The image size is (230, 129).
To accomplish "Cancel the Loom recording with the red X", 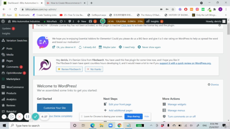I will [19, 116].
